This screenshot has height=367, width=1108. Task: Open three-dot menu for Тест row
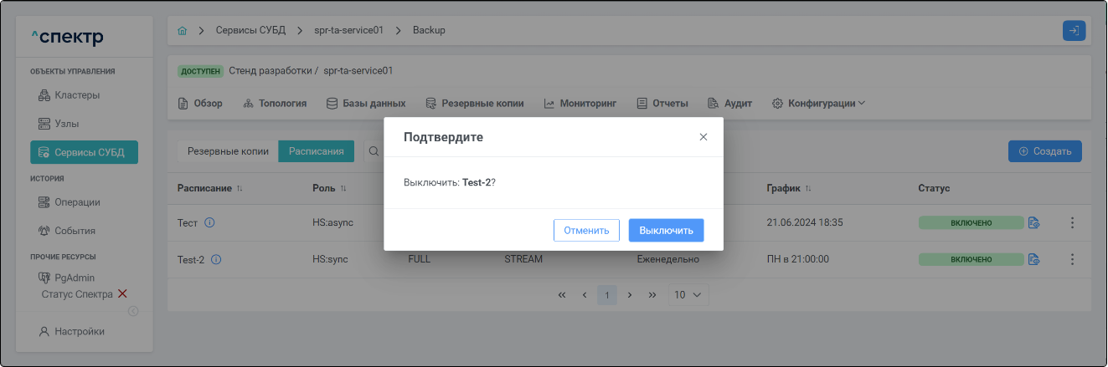1071,223
